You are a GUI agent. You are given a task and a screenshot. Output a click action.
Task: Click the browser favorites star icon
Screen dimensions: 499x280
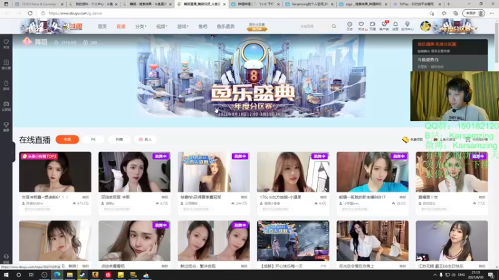click(x=444, y=13)
